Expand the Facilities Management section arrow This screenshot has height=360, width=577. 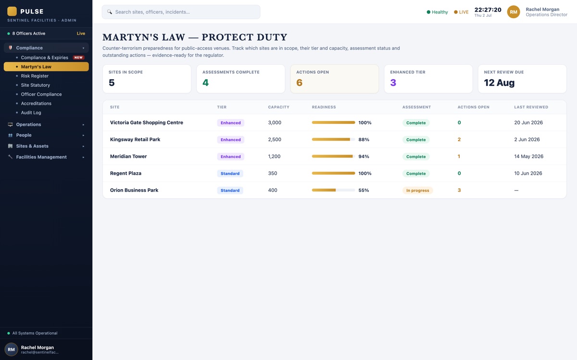point(83,157)
